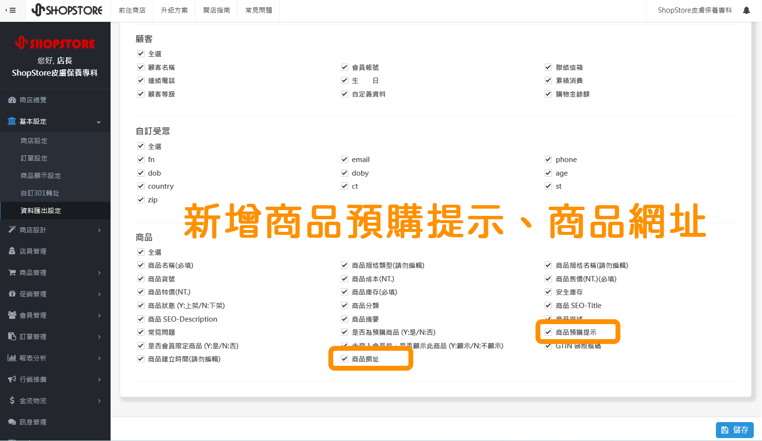Click the 商店設計 wand icon
Screen dimensions: 762x441
click(x=12, y=230)
